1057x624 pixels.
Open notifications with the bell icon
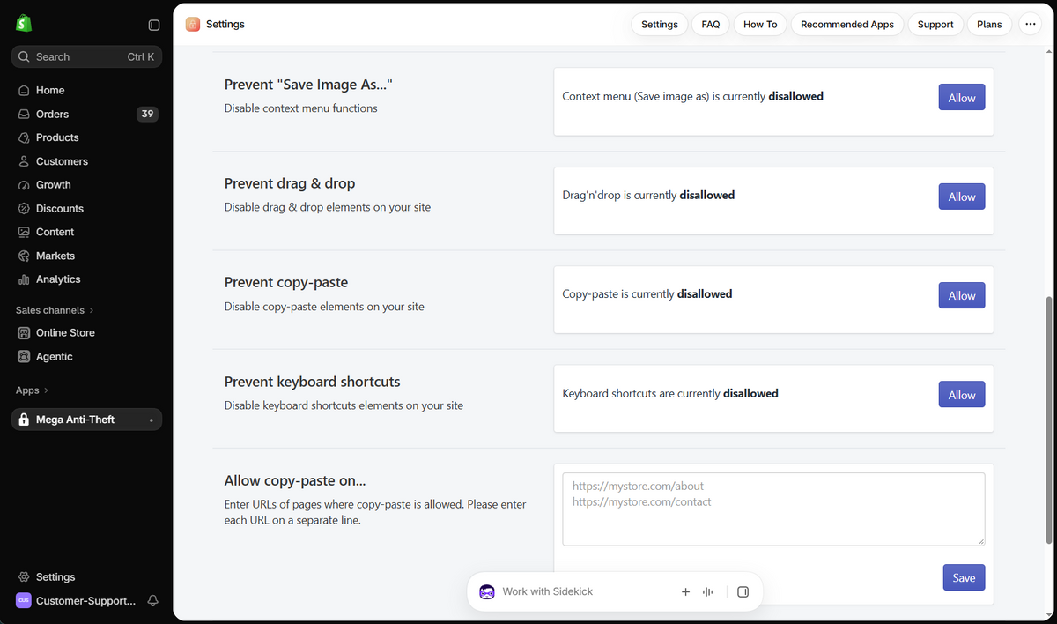coord(152,600)
